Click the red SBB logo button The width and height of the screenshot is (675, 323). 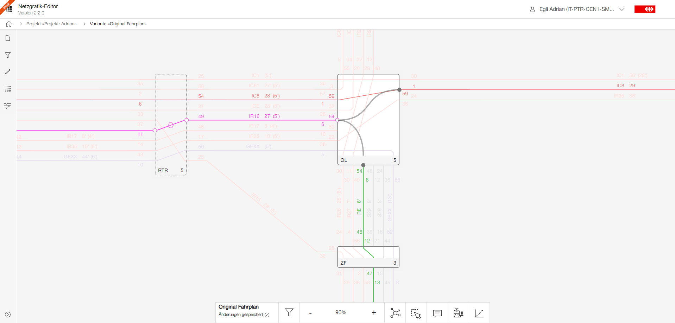click(x=645, y=9)
